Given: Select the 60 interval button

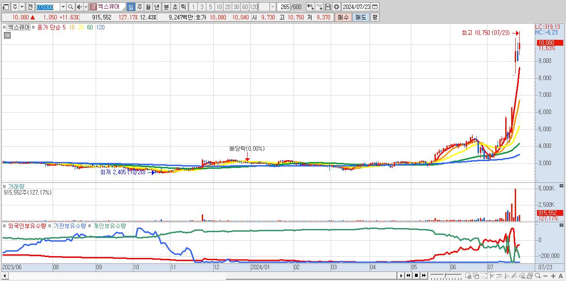Looking at the screenshot, I should 245,7.
